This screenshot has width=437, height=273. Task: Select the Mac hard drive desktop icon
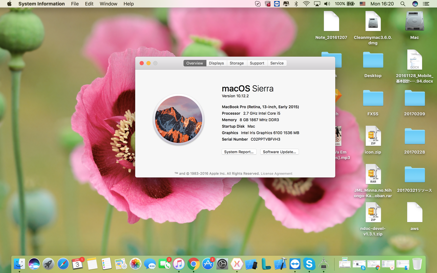pyautogui.click(x=414, y=26)
